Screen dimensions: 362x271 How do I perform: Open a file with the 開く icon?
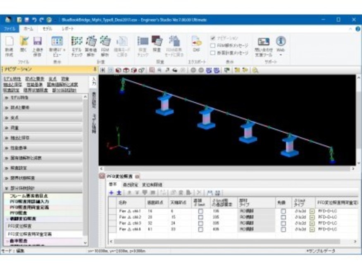24,42
